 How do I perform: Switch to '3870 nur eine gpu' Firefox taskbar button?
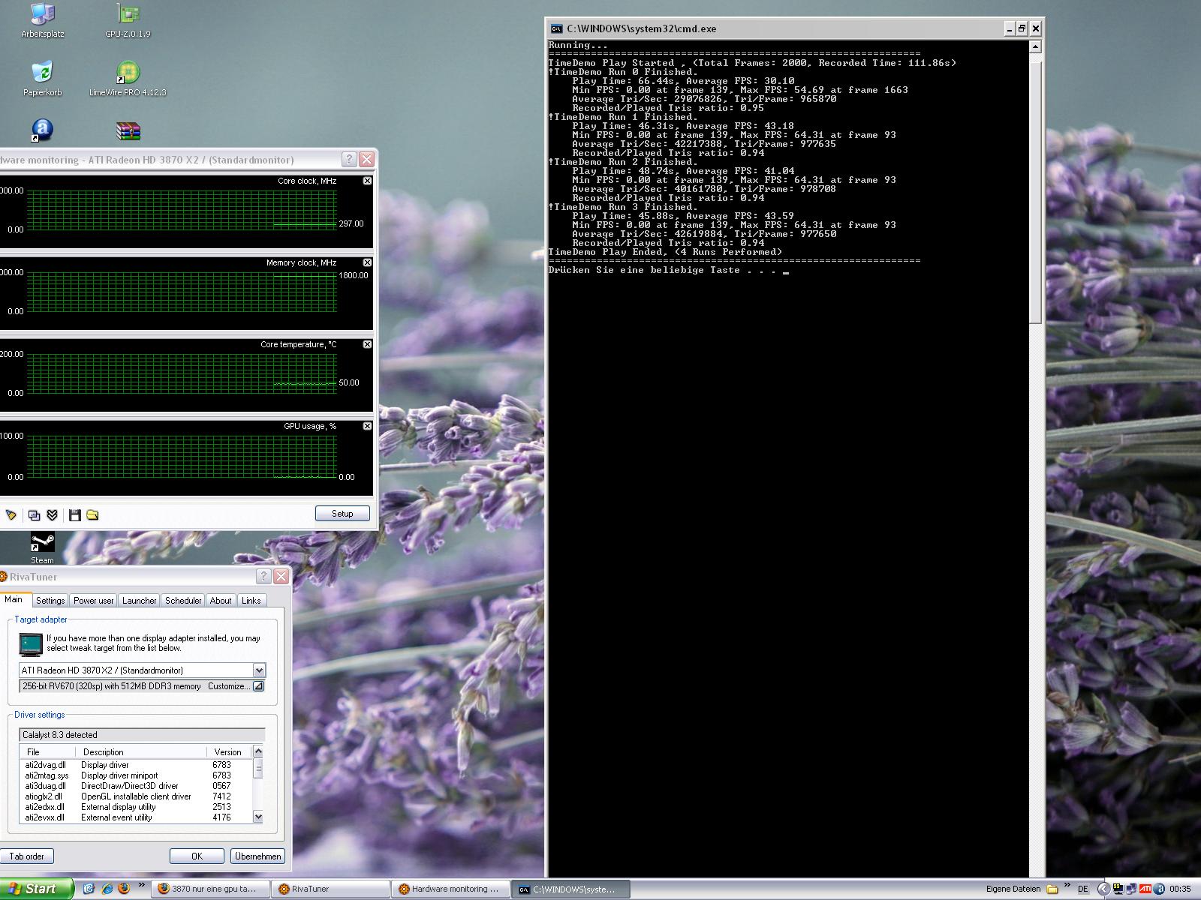[x=211, y=889]
